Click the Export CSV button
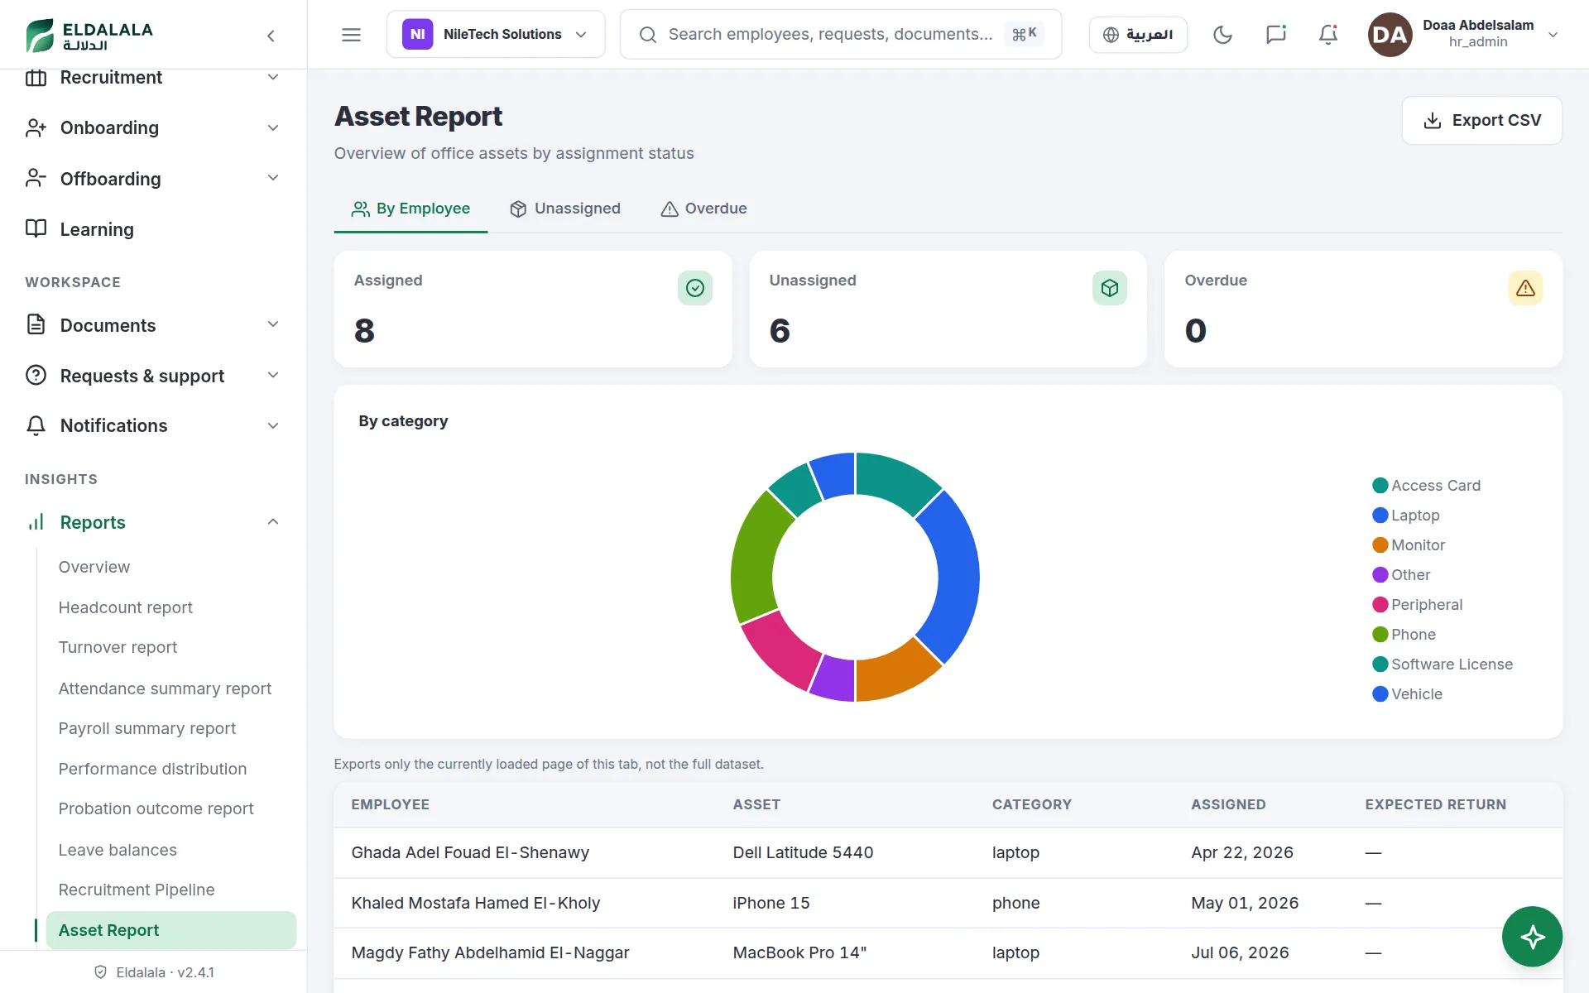Image resolution: width=1589 pixels, height=993 pixels. [x=1481, y=121]
